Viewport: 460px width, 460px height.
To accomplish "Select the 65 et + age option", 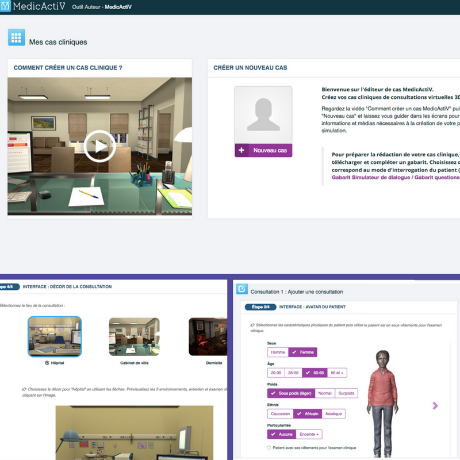I will pos(336,373).
